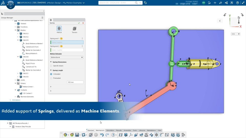Switch to the Simulation tab
246x138 pixels.
tap(110, 130)
